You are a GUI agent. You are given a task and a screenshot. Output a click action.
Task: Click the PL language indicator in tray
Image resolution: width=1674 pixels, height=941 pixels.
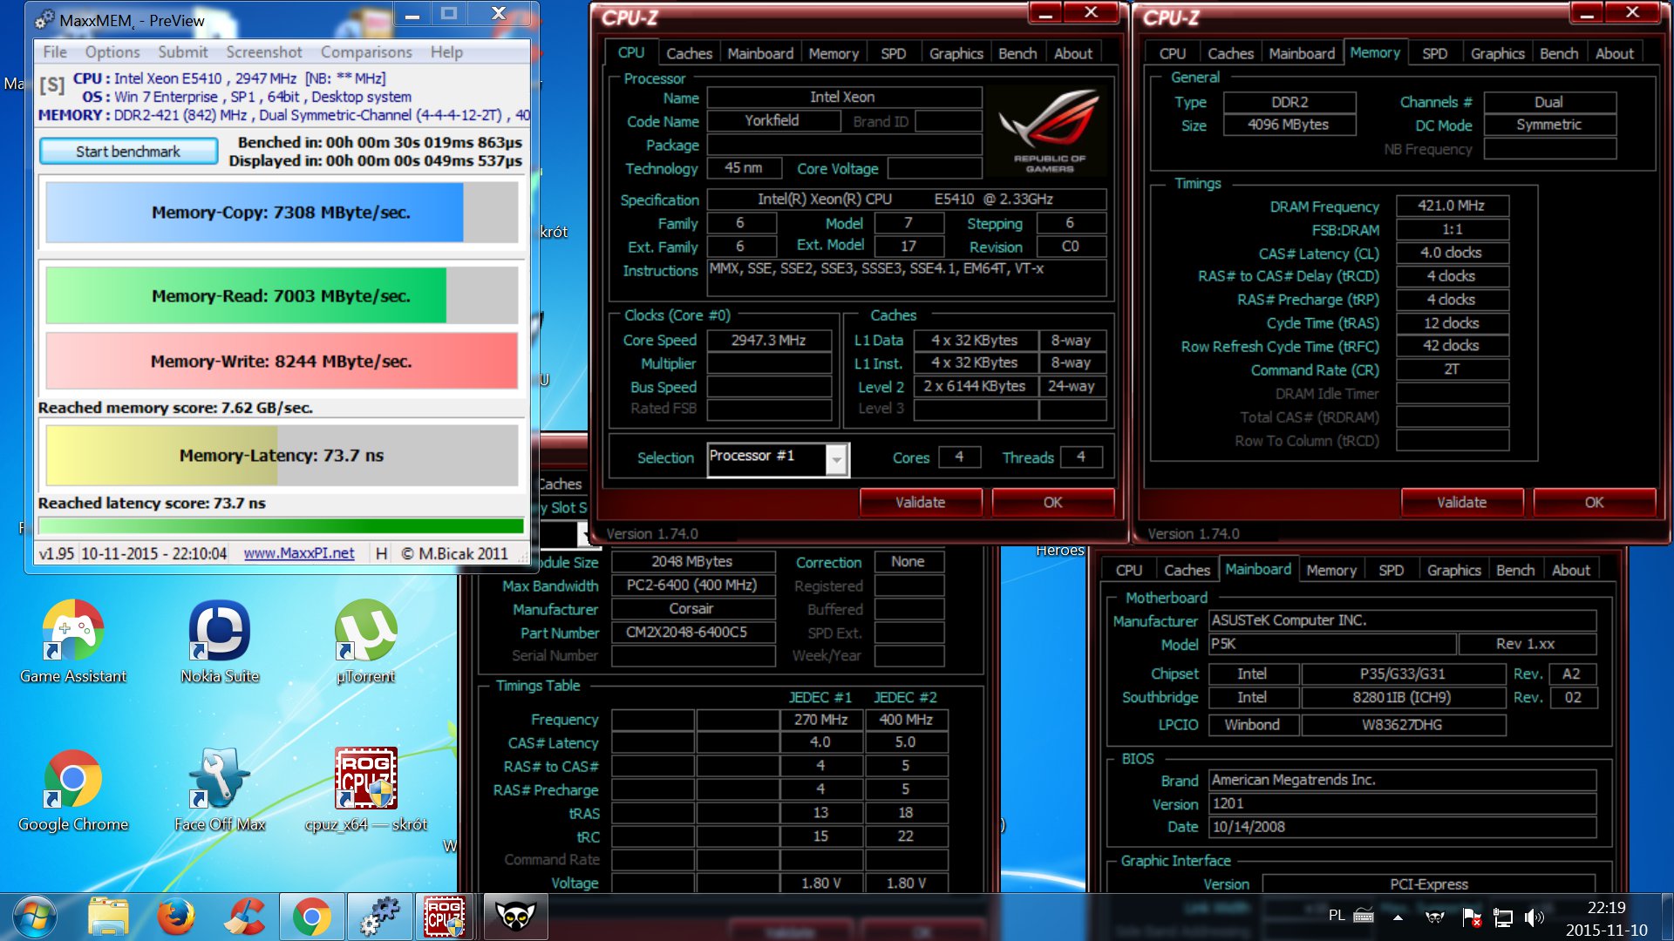1337,916
